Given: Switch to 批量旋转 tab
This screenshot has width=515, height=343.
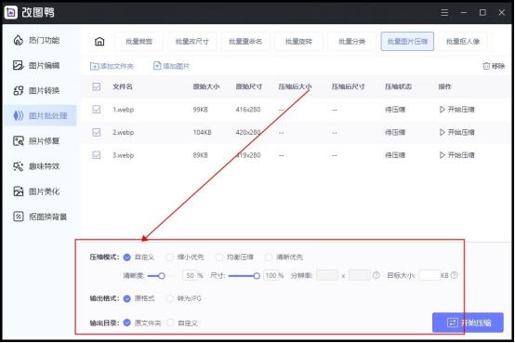Looking at the screenshot, I should (298, 42).
